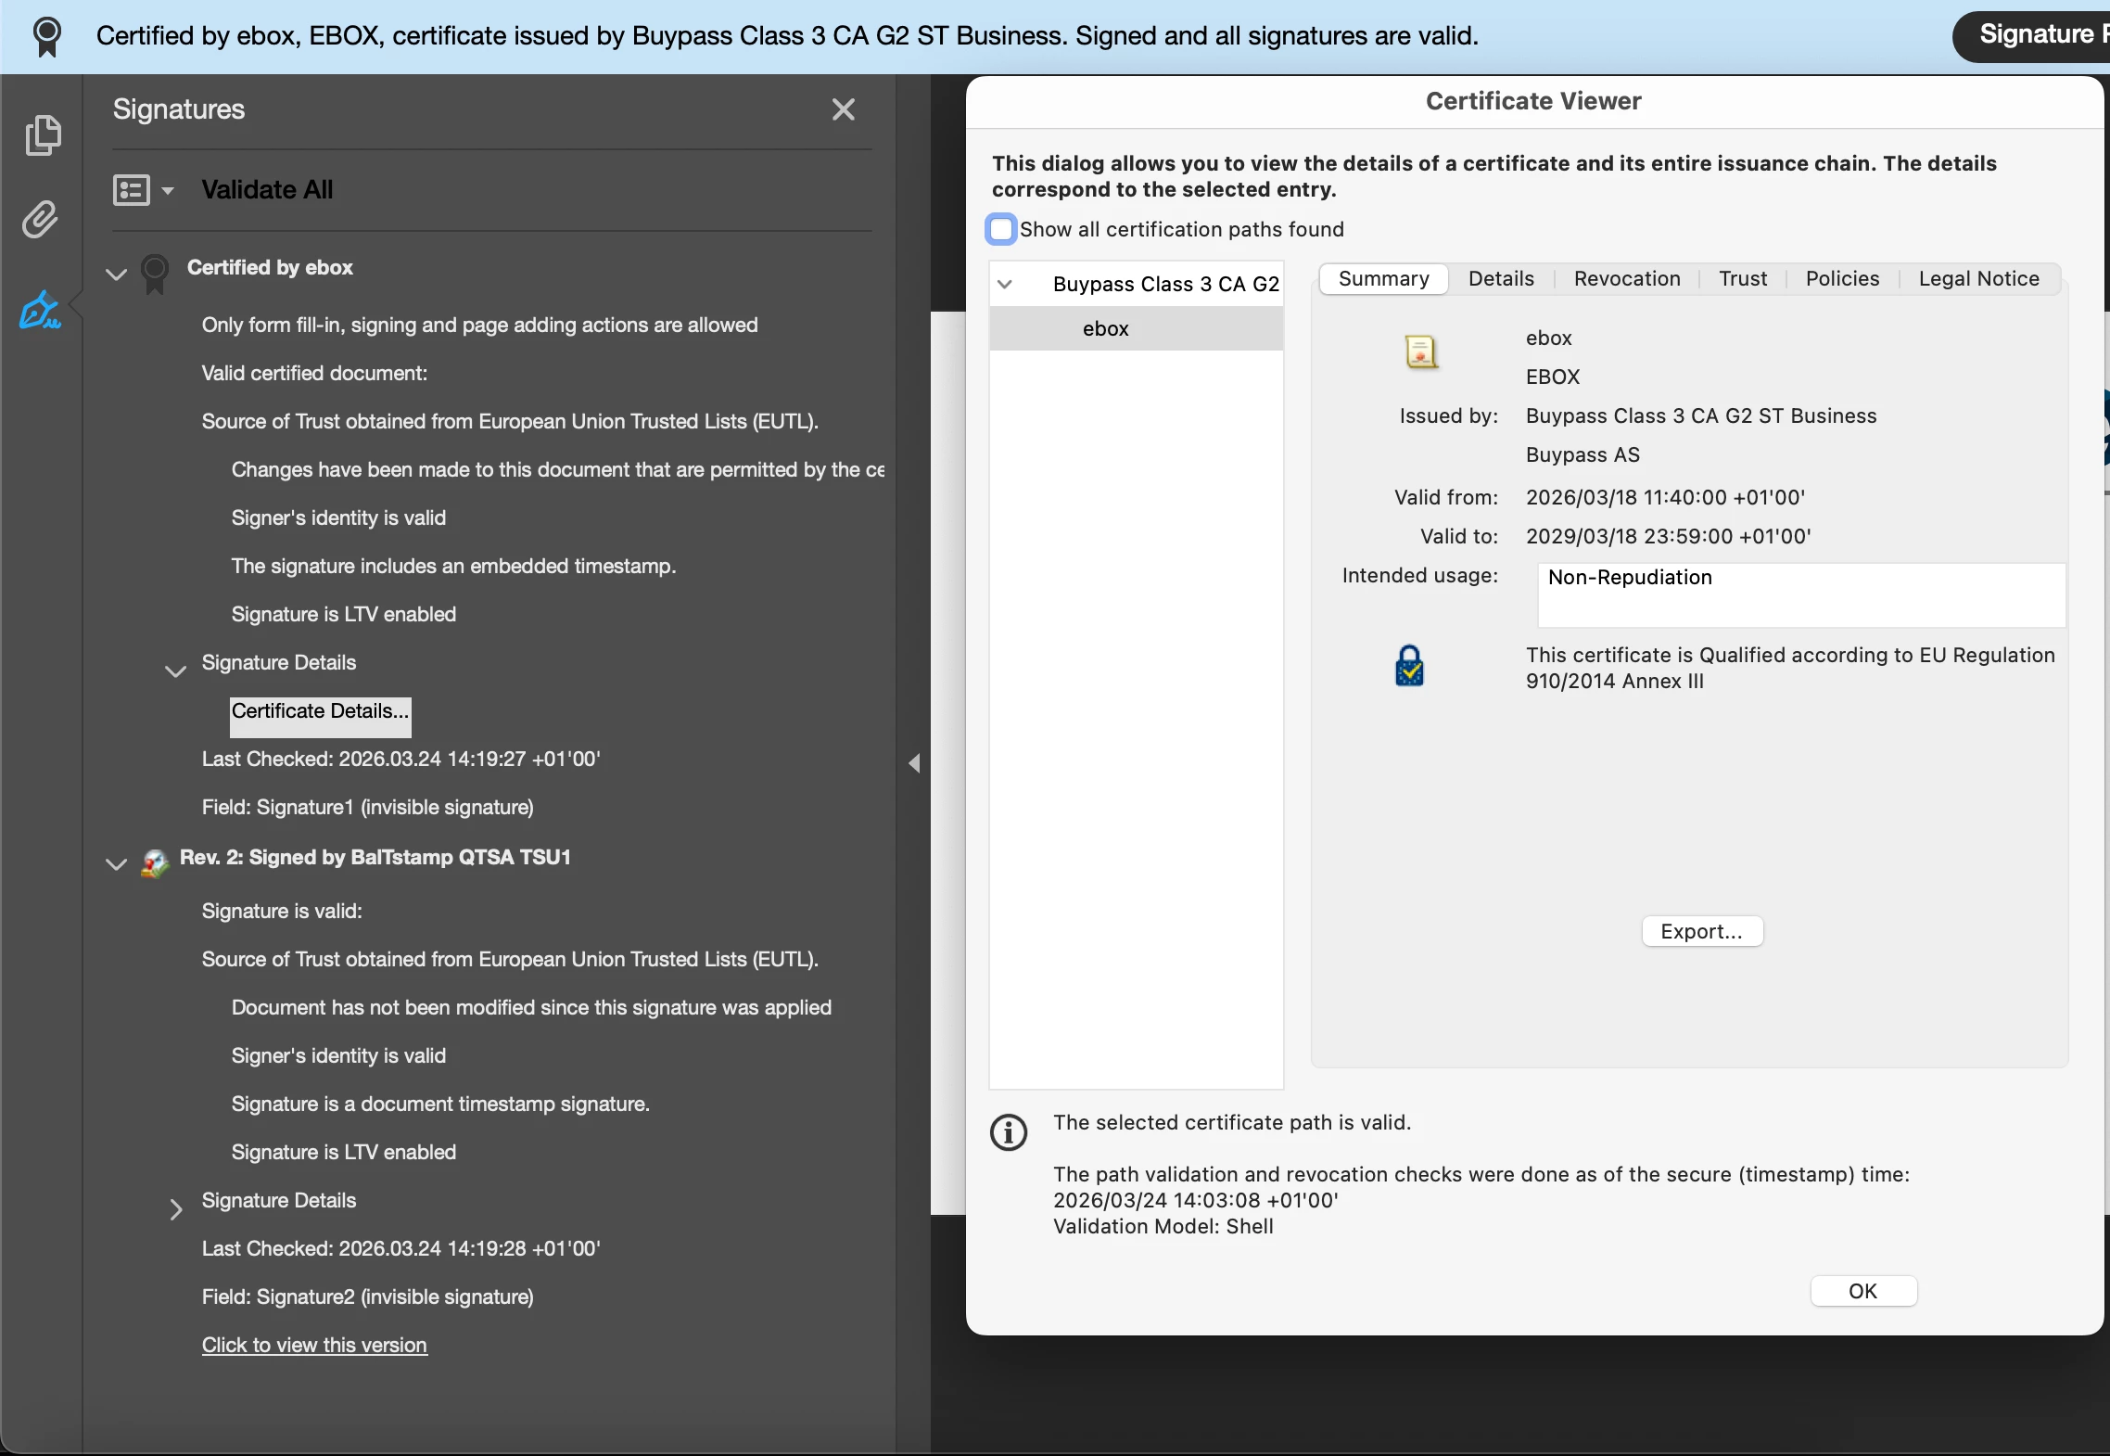This screenshot has width=2110, height=1456.
Task: Click the certificate icon in Summary tab
Action: [x=1420, y=352]
